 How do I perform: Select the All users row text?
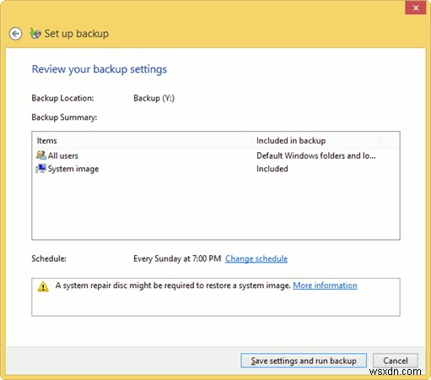[62, 155]
